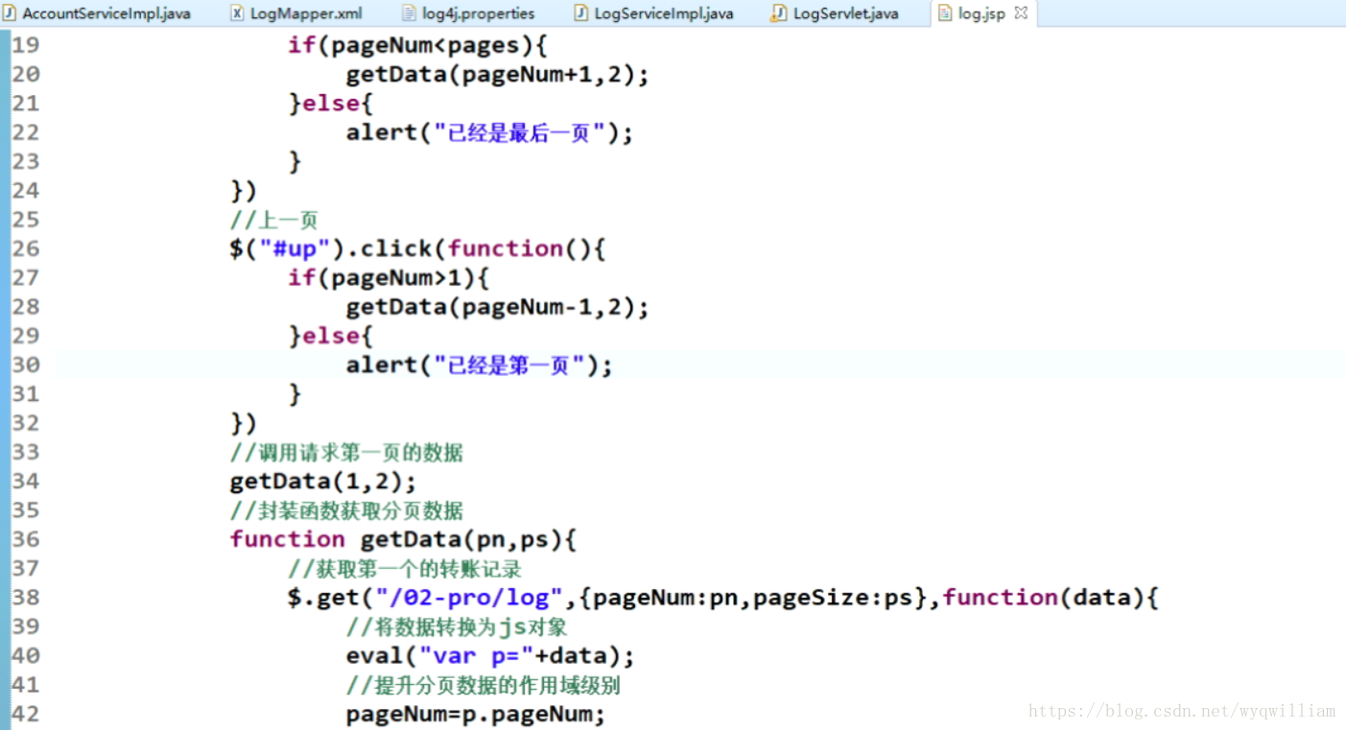Click line number 30 in the gutter
Image resolution: width=1346 pixels, height=730 pixels.
click(x=26, y=365)
